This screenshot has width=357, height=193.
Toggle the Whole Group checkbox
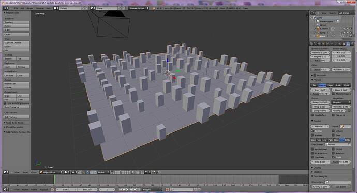(313, 149)
